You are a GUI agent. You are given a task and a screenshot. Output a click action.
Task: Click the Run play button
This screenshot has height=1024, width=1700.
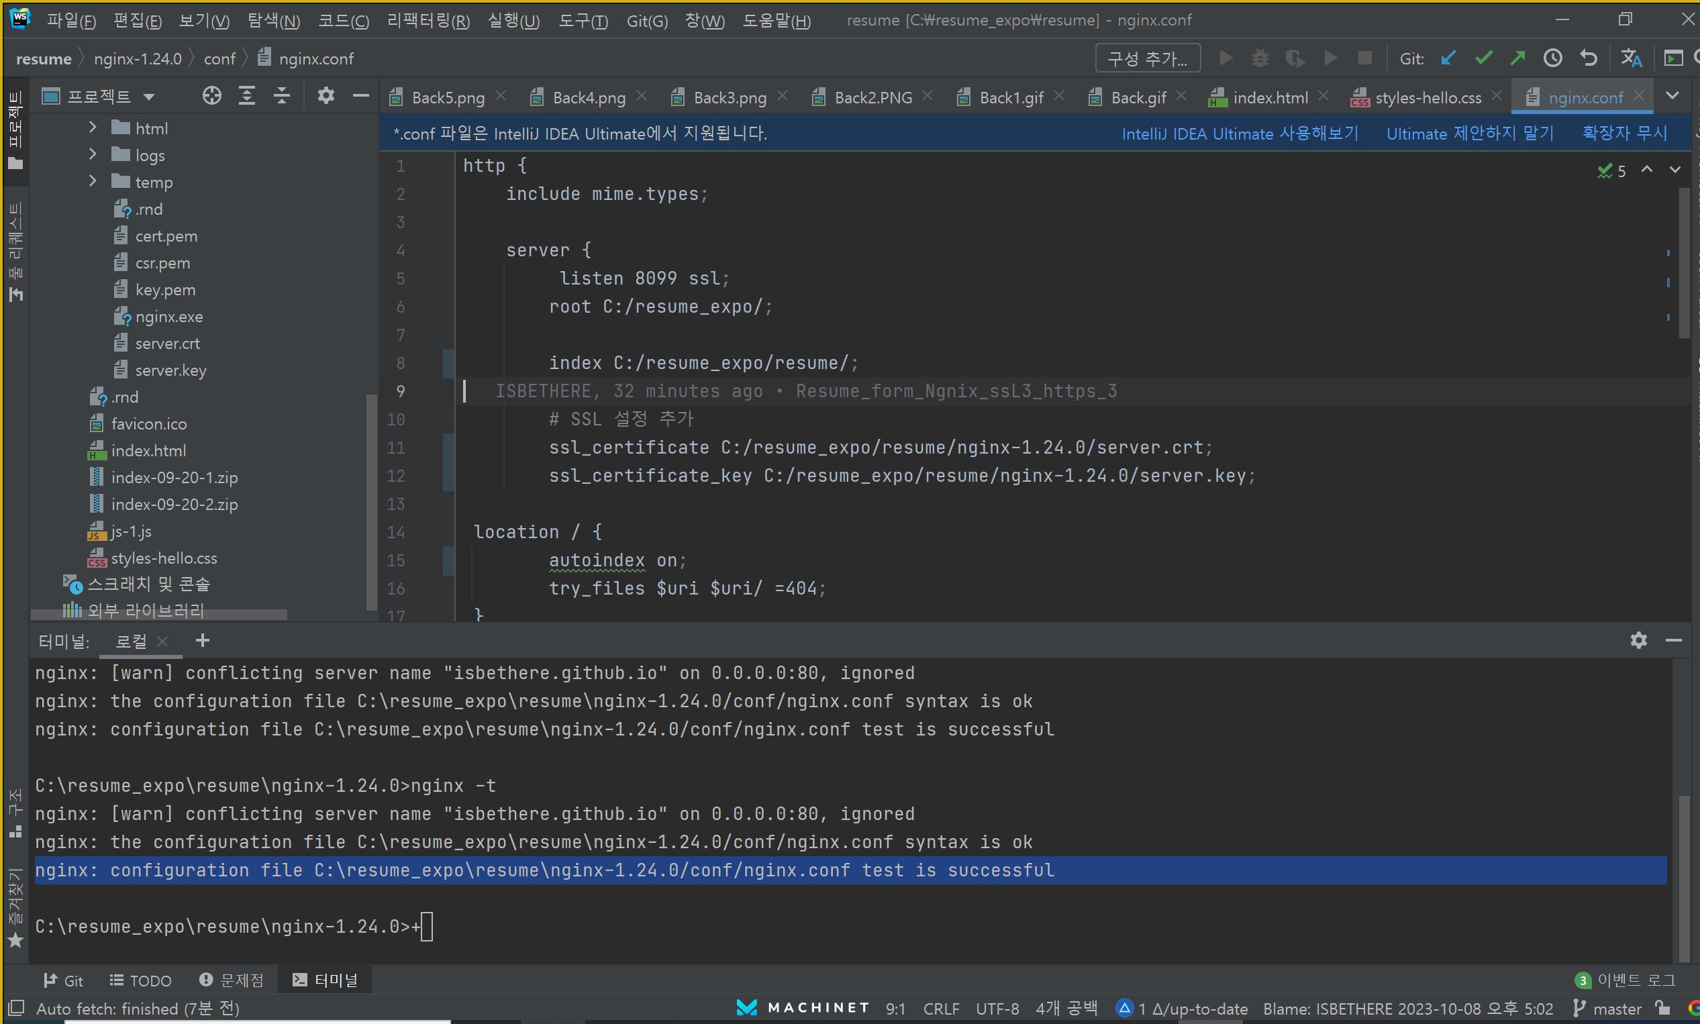pos(1226,58)
